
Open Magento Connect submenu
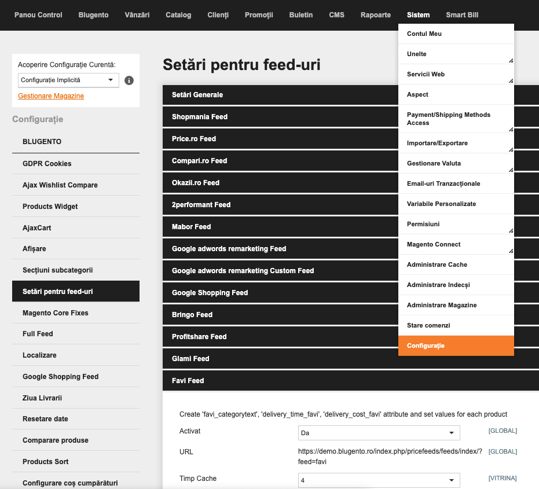(x=456, y=244)
